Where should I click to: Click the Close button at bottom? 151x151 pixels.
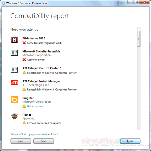coord(130,141)
